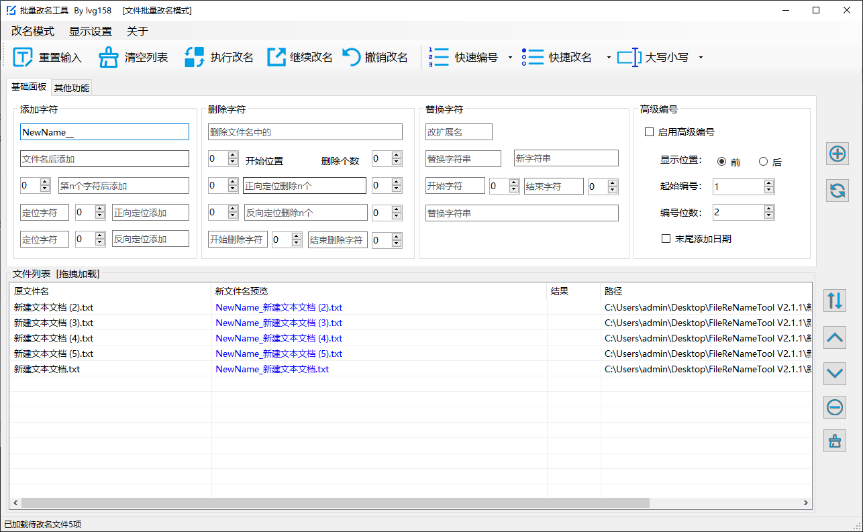Click the broom cleanup icon at sidebar bottom
This screenshot has height=532, width=863.
pyautogui.click(x=834, y=441)
